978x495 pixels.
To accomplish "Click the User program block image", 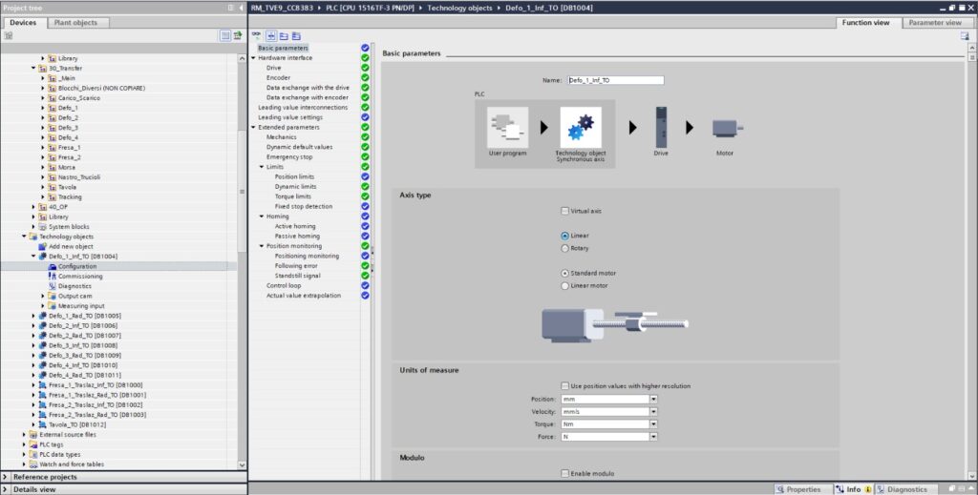I will pyautogui.click(x=507, y=127).
